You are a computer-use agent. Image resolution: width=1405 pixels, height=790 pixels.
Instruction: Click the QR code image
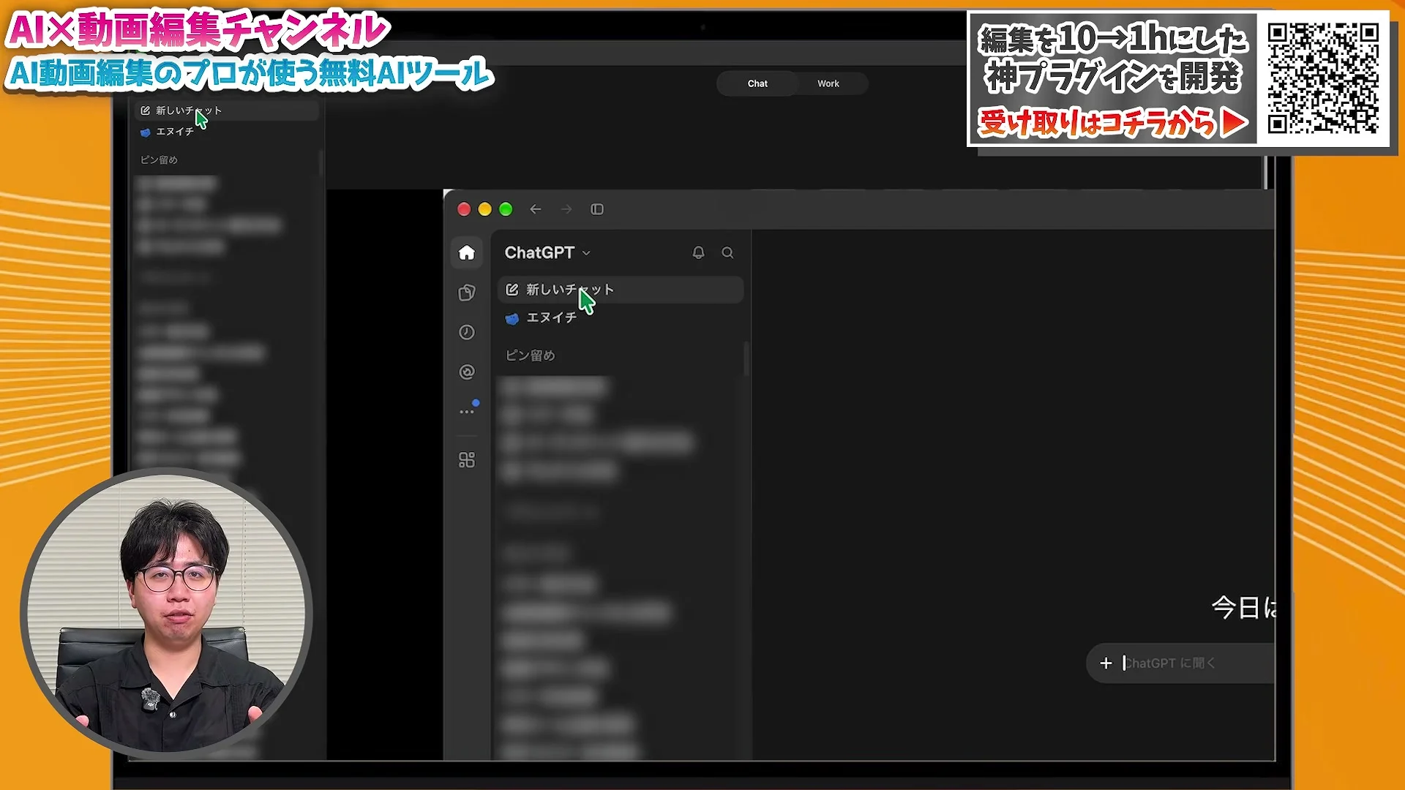[1323, 79]
